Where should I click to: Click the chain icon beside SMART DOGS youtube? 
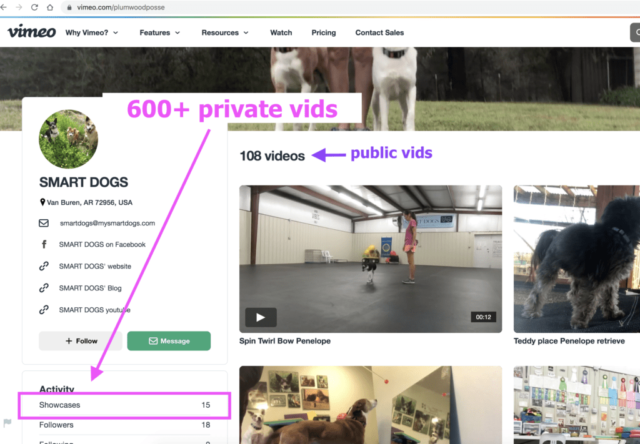click(44, 310)
